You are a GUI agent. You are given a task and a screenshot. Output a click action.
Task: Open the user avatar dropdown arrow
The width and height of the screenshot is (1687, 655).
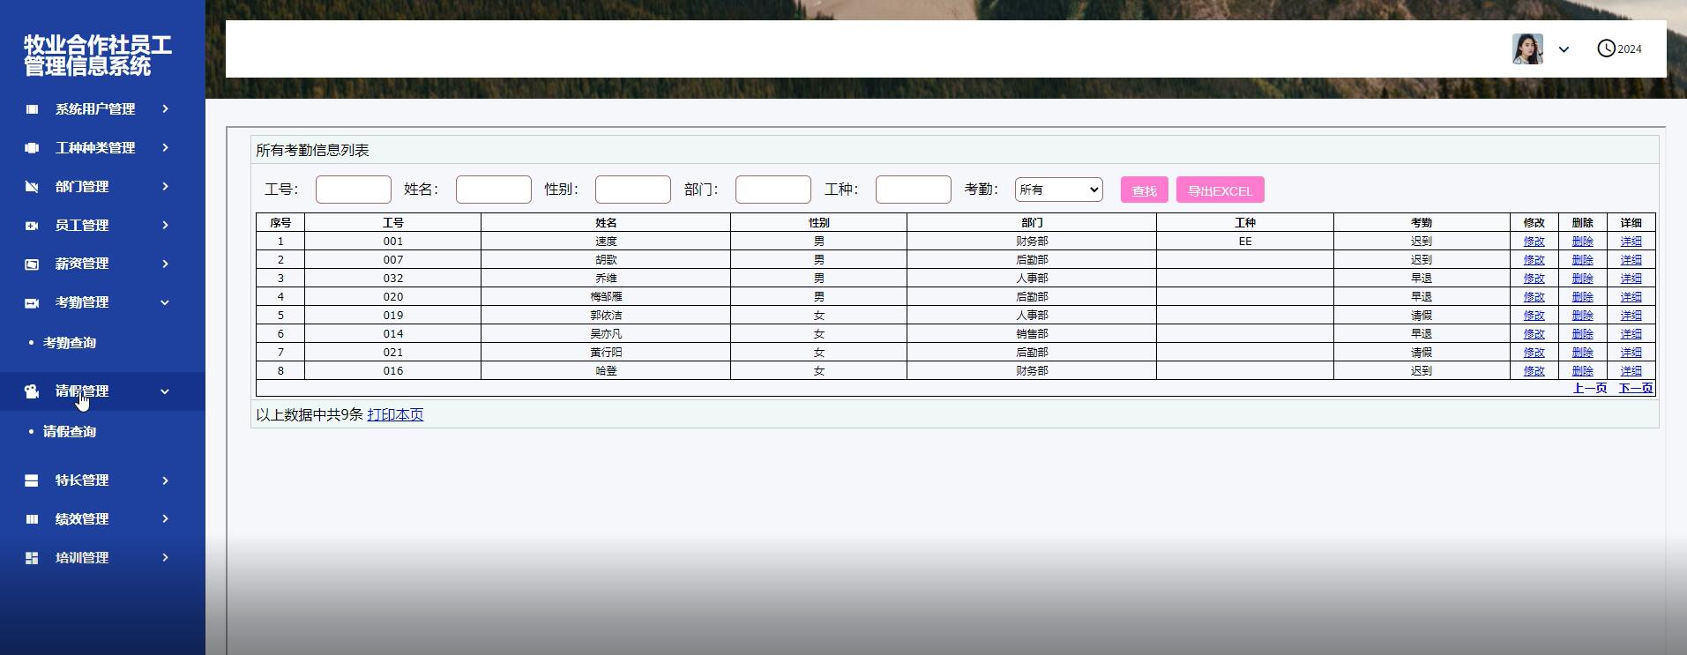coord(1564,49)
